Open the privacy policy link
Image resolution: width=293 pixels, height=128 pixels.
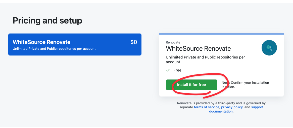click(232, 107)
